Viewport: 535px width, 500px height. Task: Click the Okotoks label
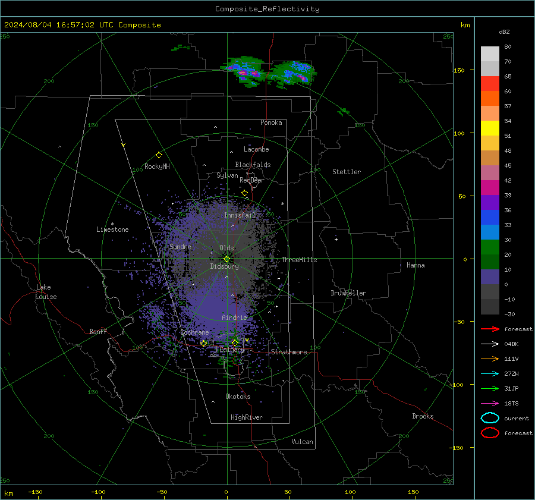pos(238,397)
